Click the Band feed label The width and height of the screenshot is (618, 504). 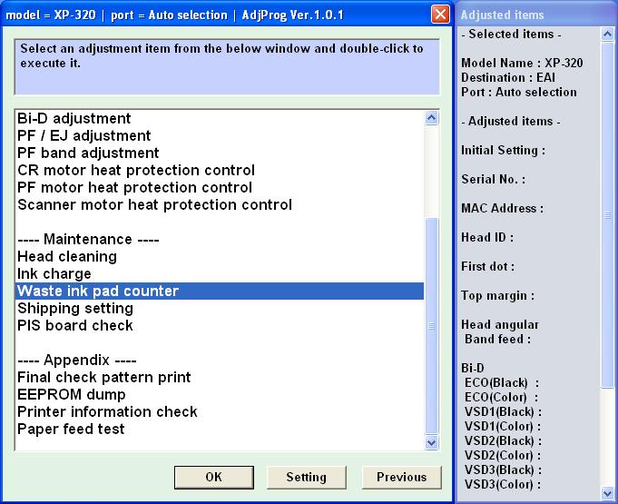click(498, 339)
